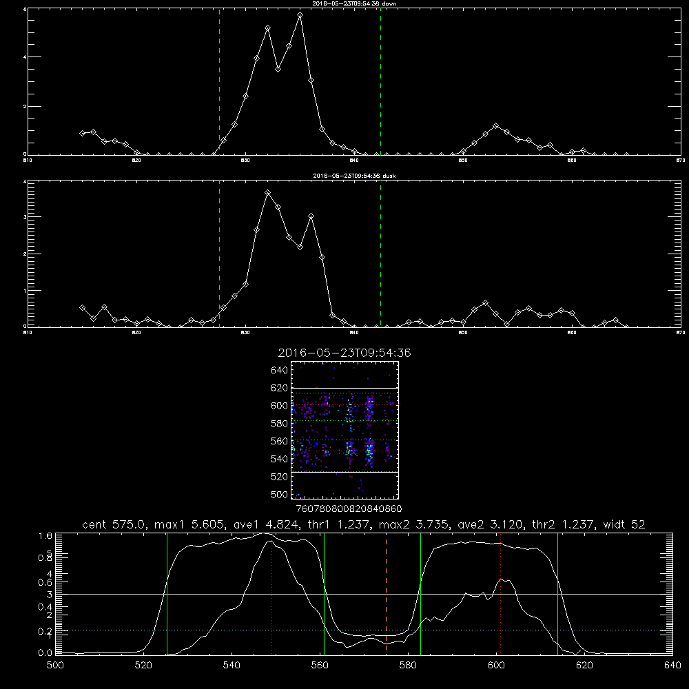The width and height of the screenshot is (689, 689).
Task: Click the y-axis label 640 beside the spectrogram
Action: [280, 371]
